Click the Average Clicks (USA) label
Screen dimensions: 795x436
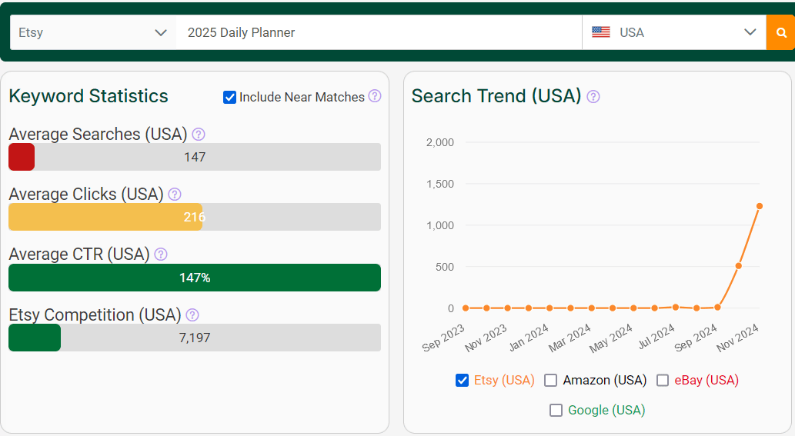[x=86, y=194]
